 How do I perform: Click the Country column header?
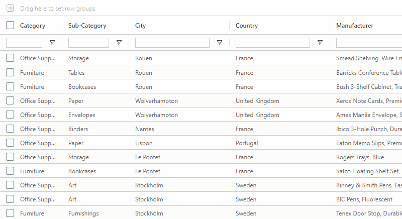247,26
